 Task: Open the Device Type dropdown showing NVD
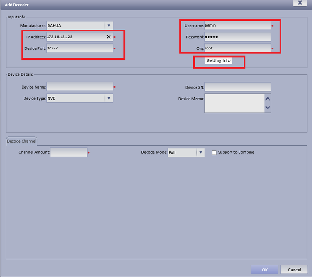click(80, 98)
